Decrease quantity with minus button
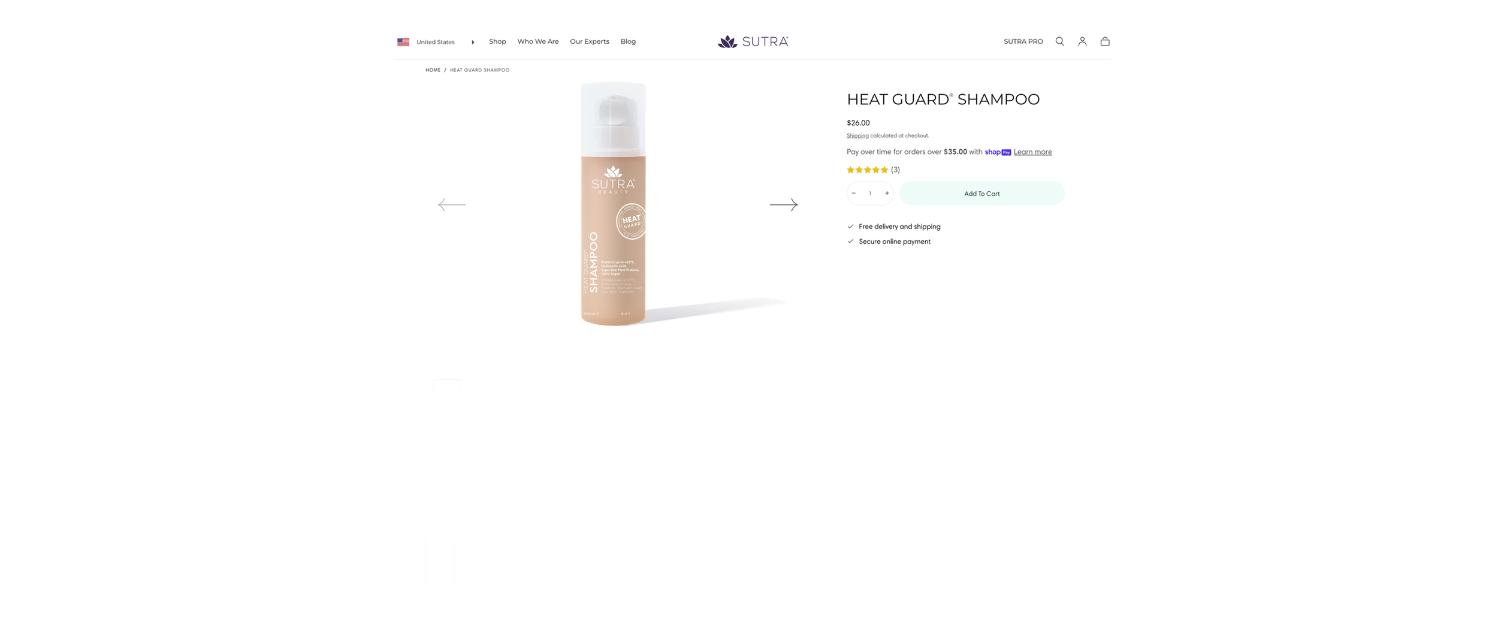This screenshot has width=1498, height=643. 854,194
